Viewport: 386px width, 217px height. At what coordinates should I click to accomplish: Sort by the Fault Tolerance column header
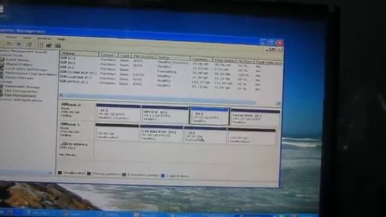coord(268,62)
